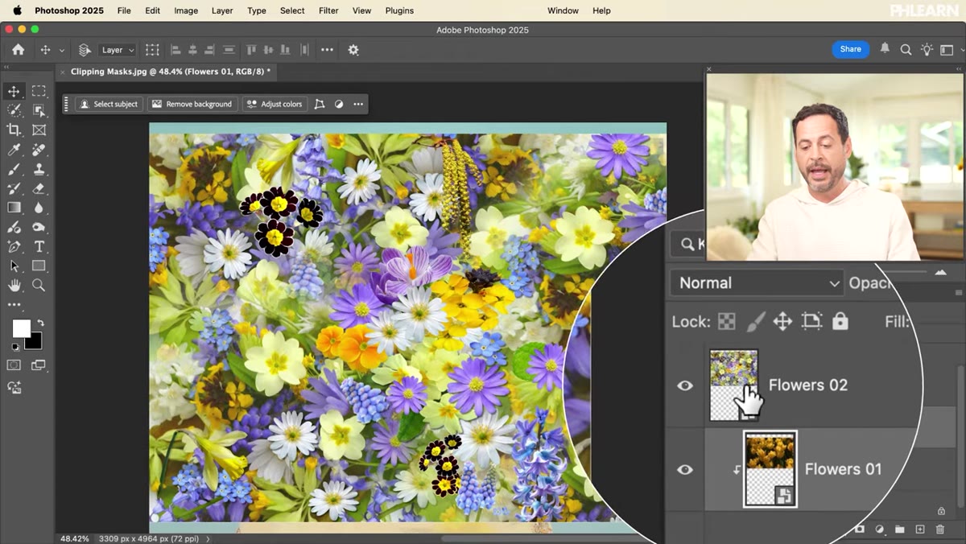Select the Frame tool

pos(39,130)
